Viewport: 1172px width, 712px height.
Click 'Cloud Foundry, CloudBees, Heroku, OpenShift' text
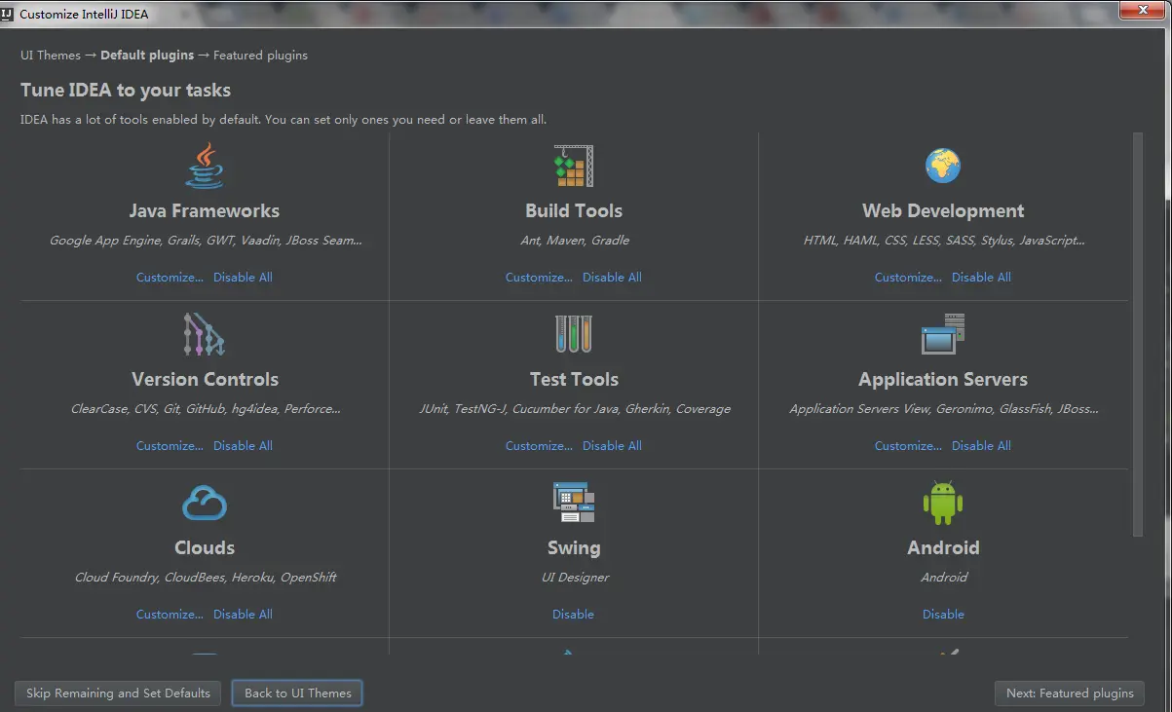coord(206,578)
